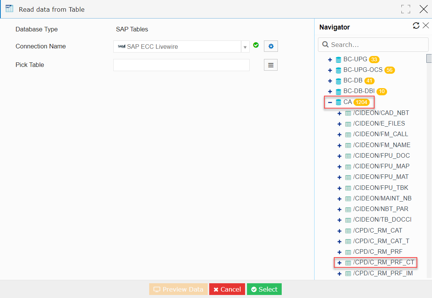Click table icon of /CPD/C_RM_PRF
Screen dimensions: 432x298
pyautogui.click(x=348, y=252)
